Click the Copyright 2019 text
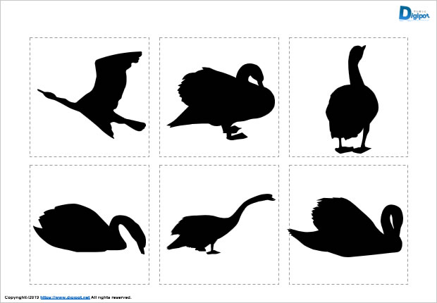This screenshot has width=437, height=303. (20, 298)
